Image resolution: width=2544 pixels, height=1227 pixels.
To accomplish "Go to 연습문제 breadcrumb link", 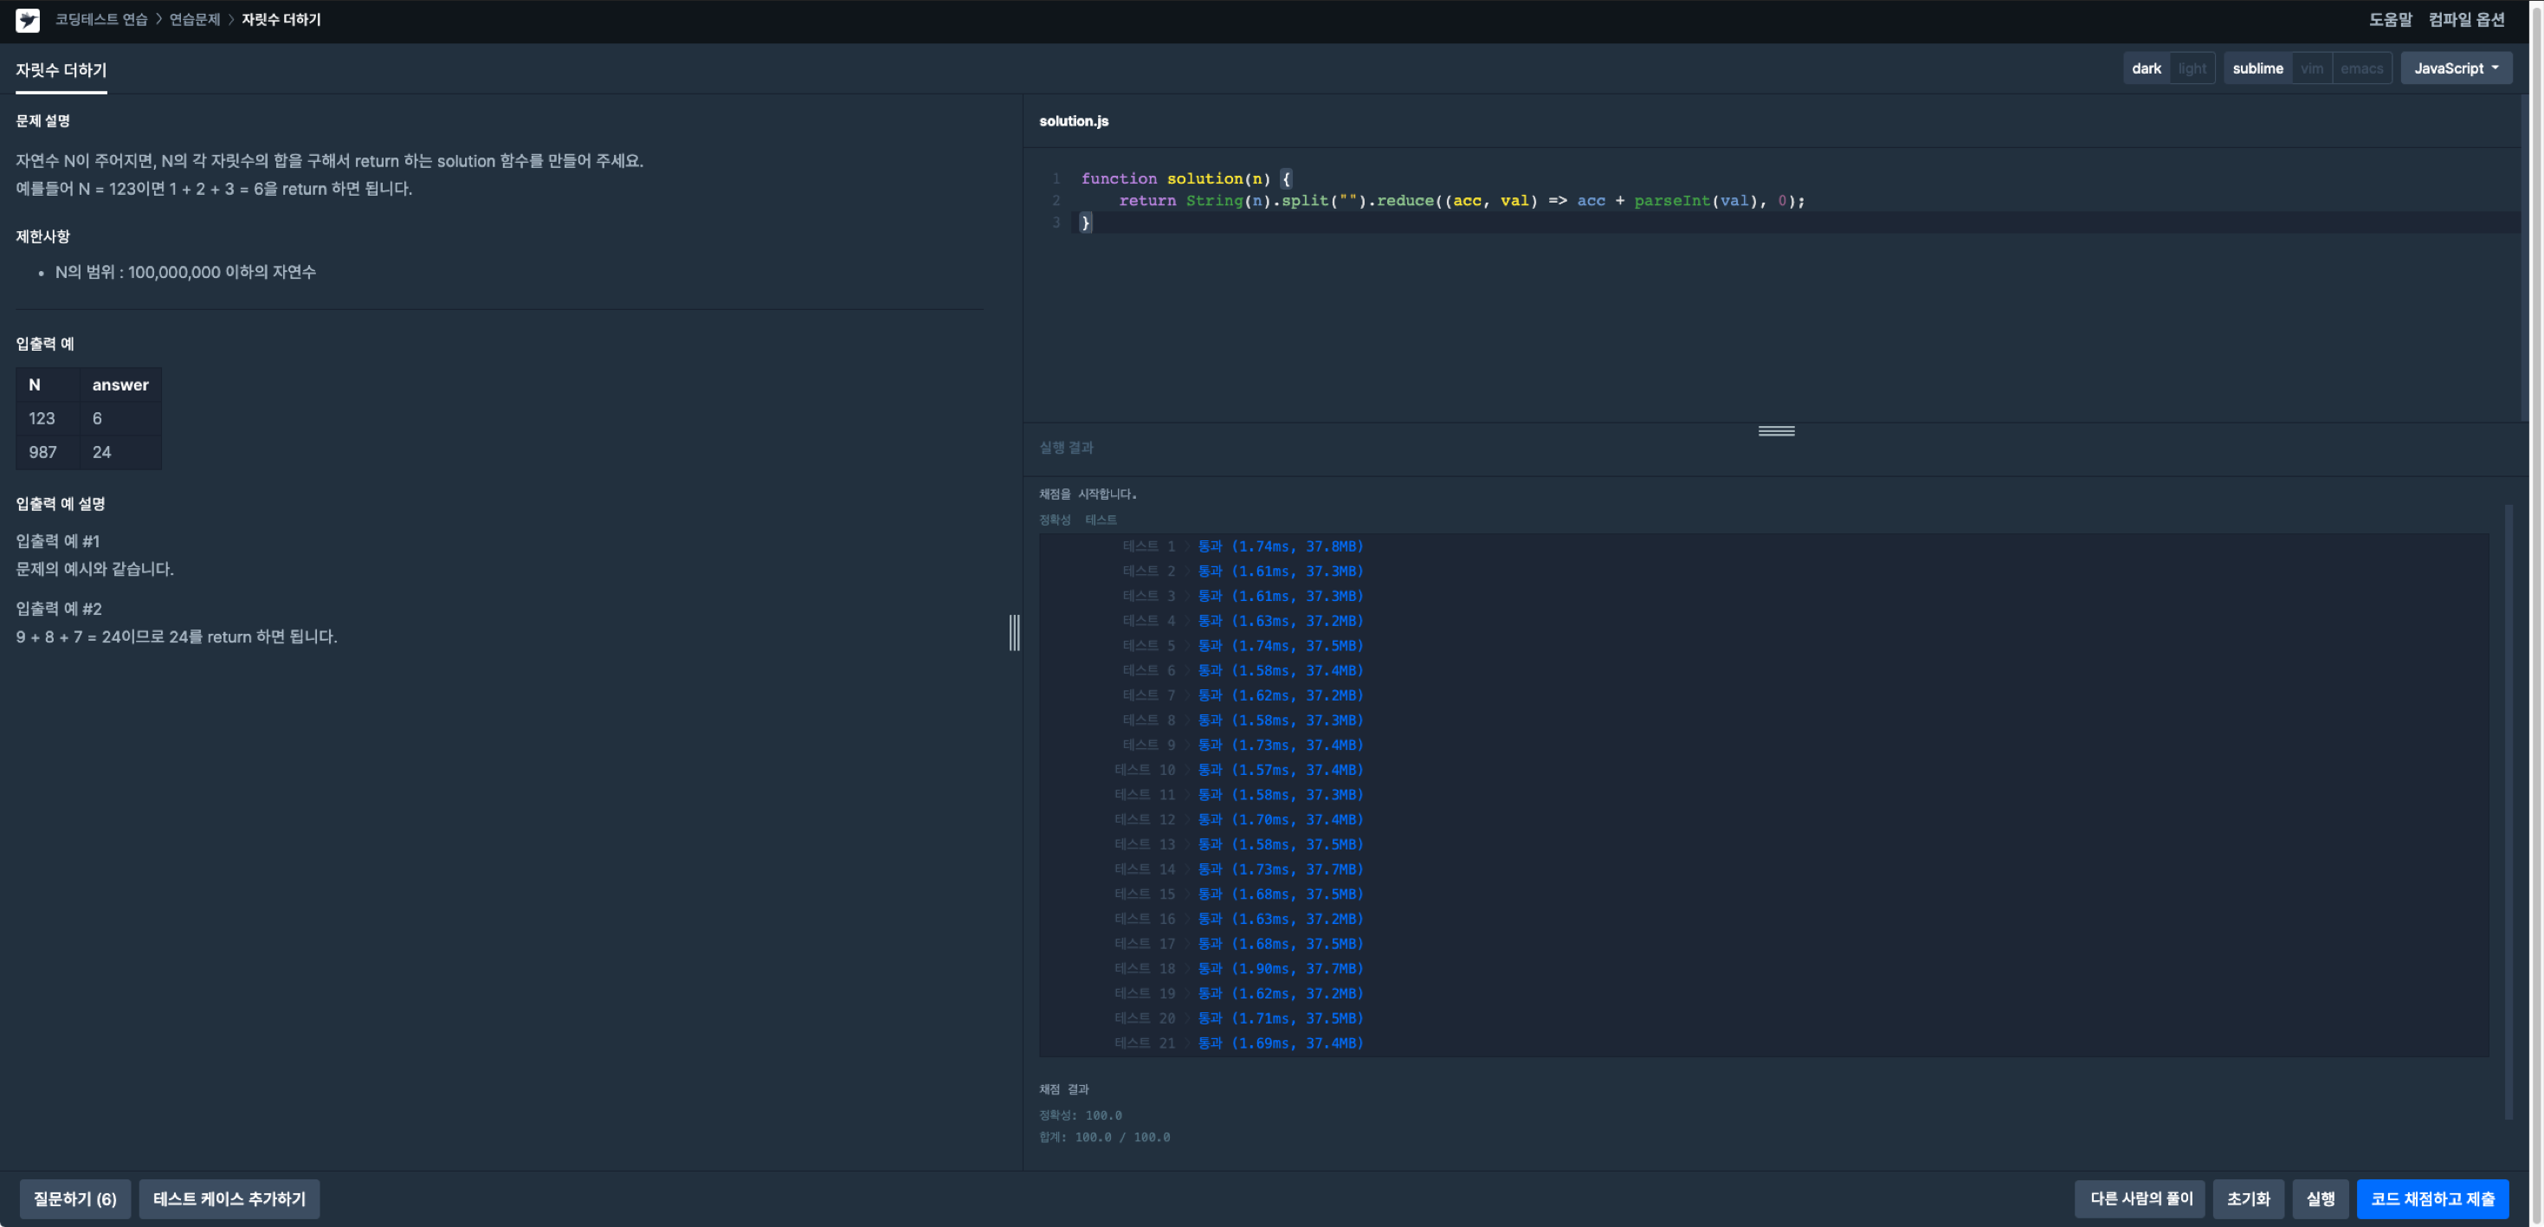I will pos(195,20).
